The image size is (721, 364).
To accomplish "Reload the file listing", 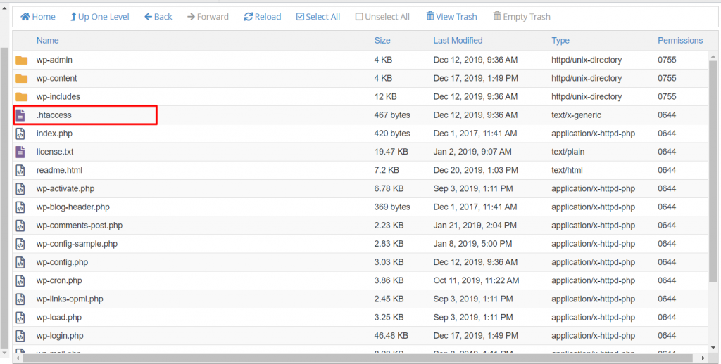I will [263, 17].
